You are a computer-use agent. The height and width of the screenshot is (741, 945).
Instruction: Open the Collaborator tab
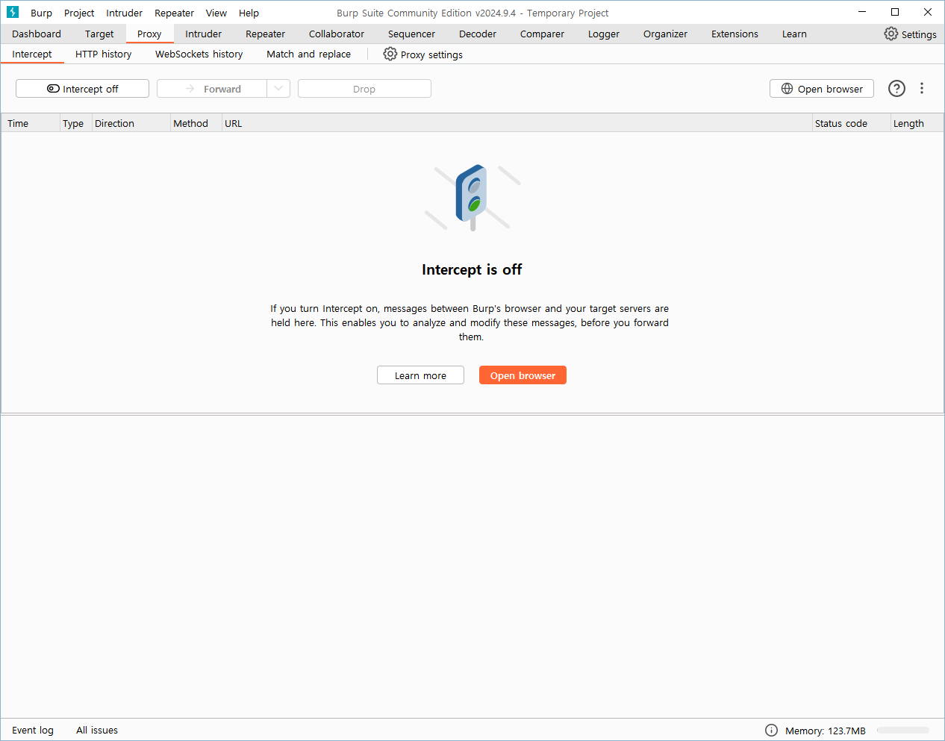point(337,34)
